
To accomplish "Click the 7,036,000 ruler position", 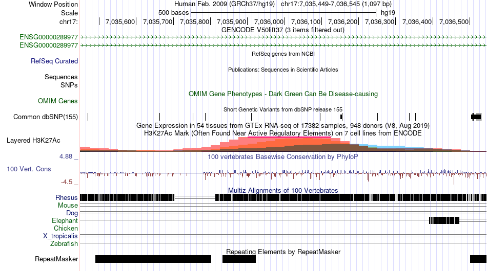I will [x=269, y=21].
